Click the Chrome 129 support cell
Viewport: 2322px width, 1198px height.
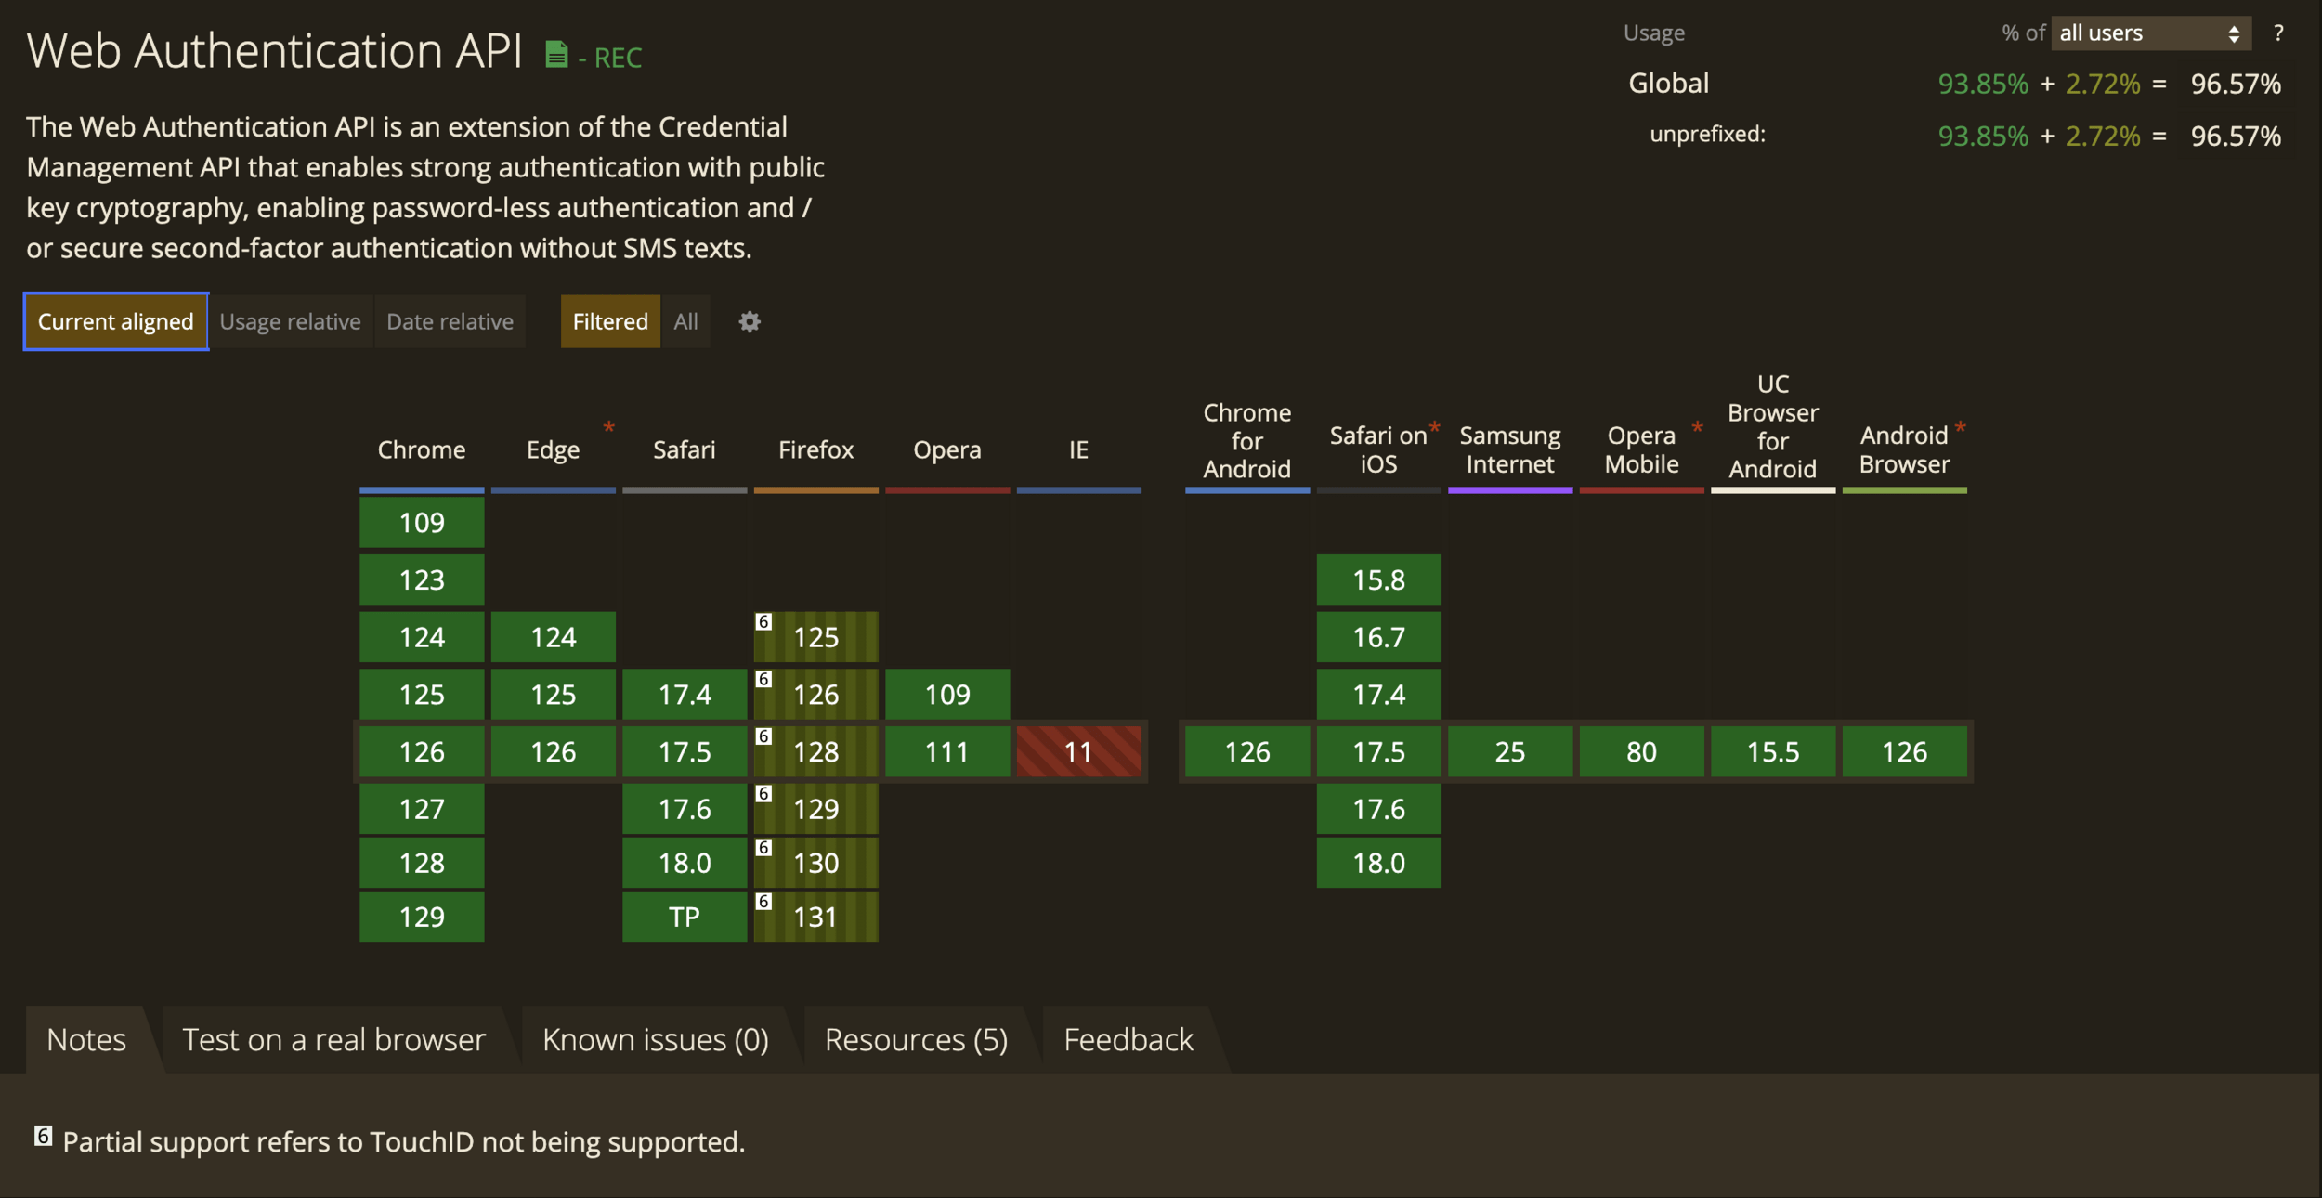pyautogui.click(x=422, y=917)
